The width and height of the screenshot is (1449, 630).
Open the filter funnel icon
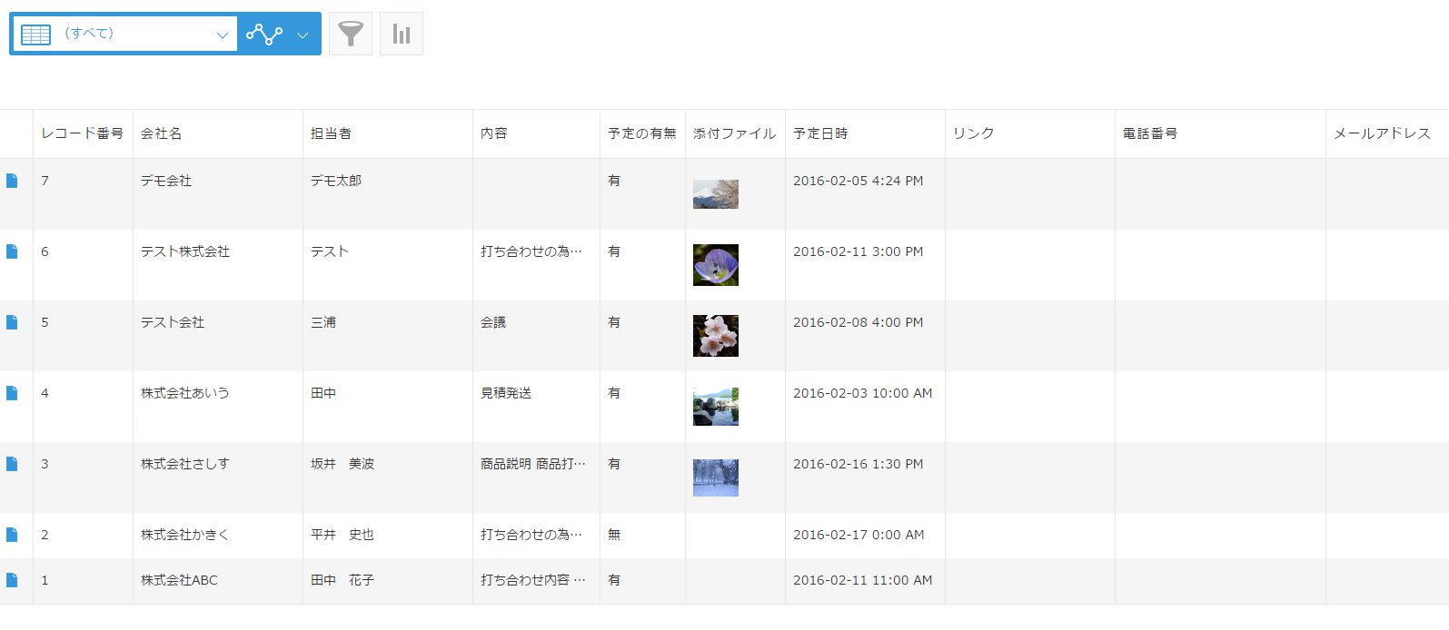click(351, 34)
